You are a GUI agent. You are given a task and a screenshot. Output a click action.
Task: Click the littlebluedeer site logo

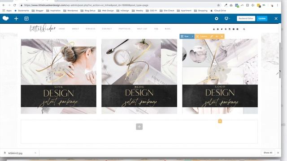tap(43, 29)
